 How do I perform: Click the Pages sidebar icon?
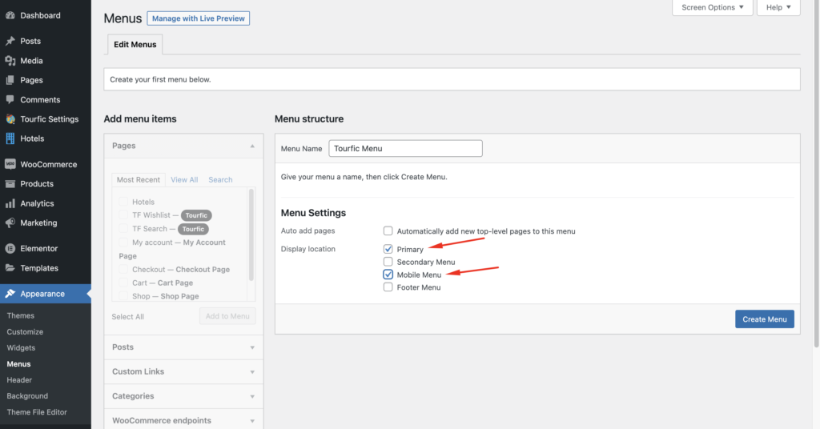[x=10, y=80]
